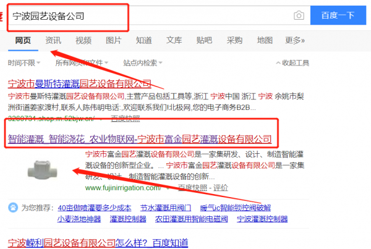371x249 pixels.
Task: Go to the 地图 tab
Action: 265,40
